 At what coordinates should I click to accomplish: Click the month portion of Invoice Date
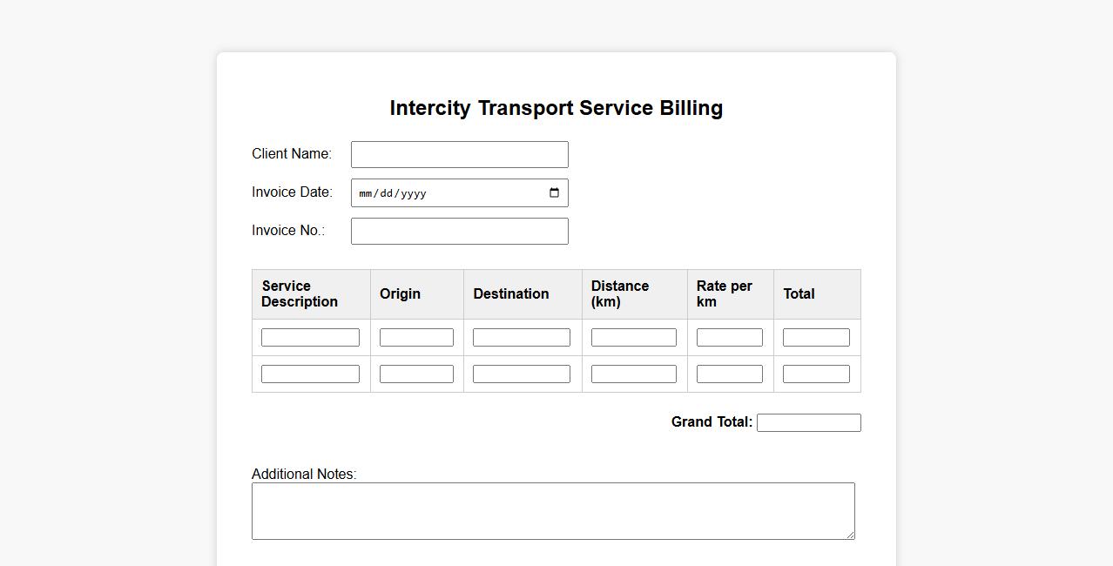click(365, 193)
